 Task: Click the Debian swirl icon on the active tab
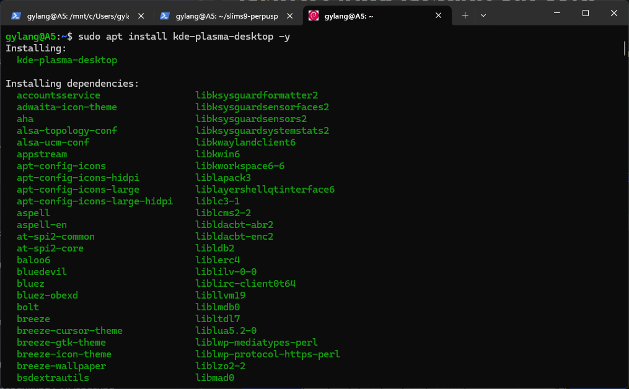tap(314, 16)
